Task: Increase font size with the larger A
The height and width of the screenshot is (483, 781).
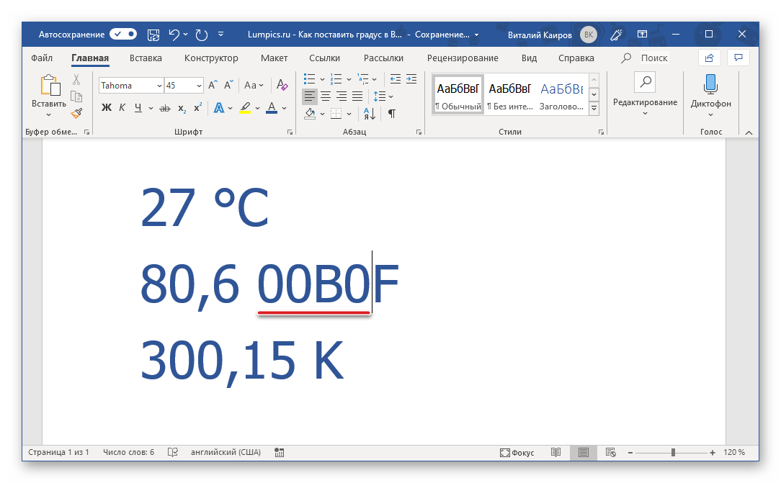Action: coord(213,85)
